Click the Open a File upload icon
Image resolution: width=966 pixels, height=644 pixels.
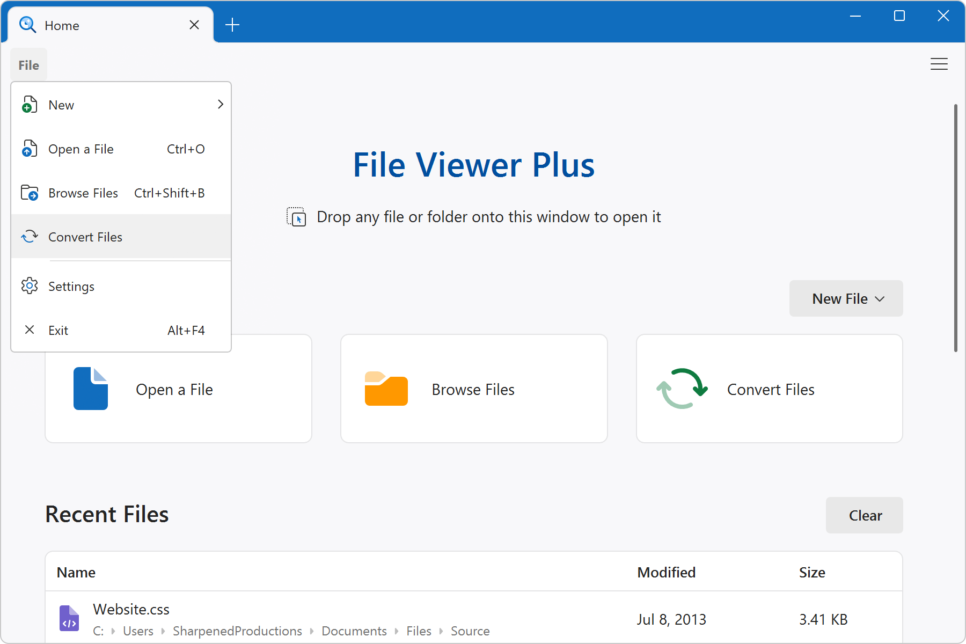pos(30,149)
